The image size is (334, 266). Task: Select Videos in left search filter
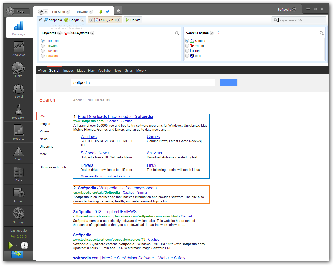[45, 131]
